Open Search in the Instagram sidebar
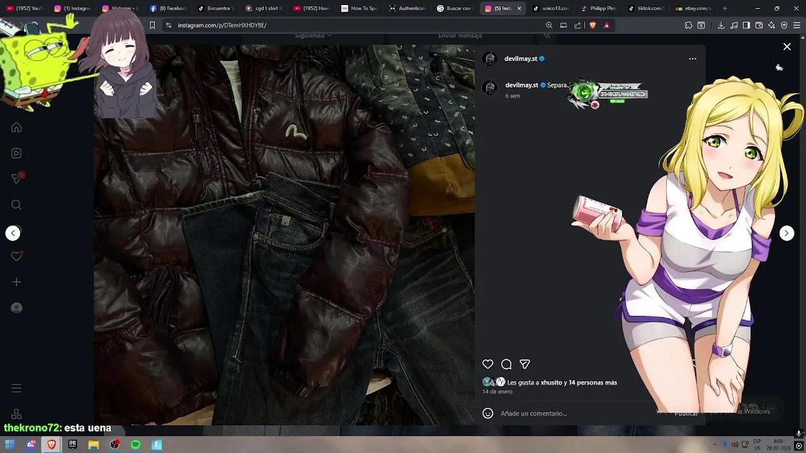This screenshot has height=453, width=806. coord(16,204)
